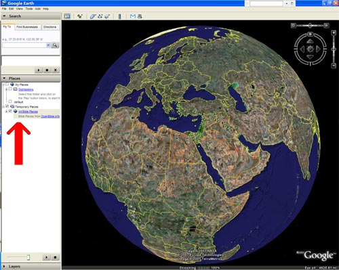Switch to the Directions tab
339x270 pixels.
[x=49, y=27]
